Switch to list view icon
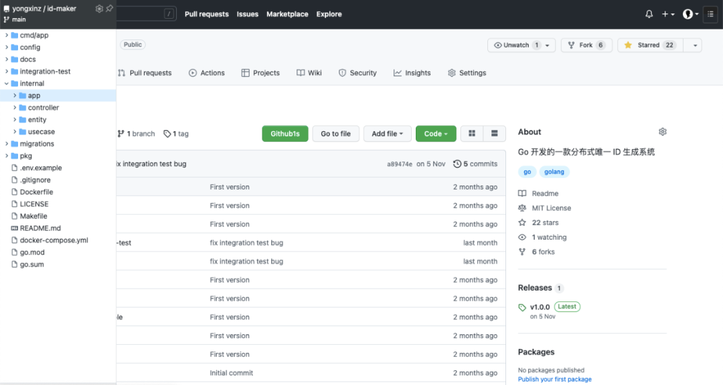The height and width of the screenshot is (385, 723). click(494, 134)
